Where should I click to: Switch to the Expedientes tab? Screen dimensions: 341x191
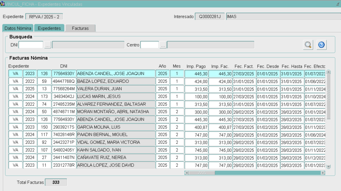[49, 28]
